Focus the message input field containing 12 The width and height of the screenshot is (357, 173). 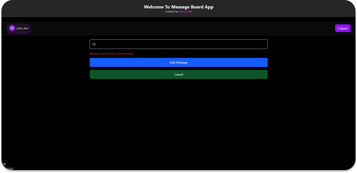tap(178, 44)
